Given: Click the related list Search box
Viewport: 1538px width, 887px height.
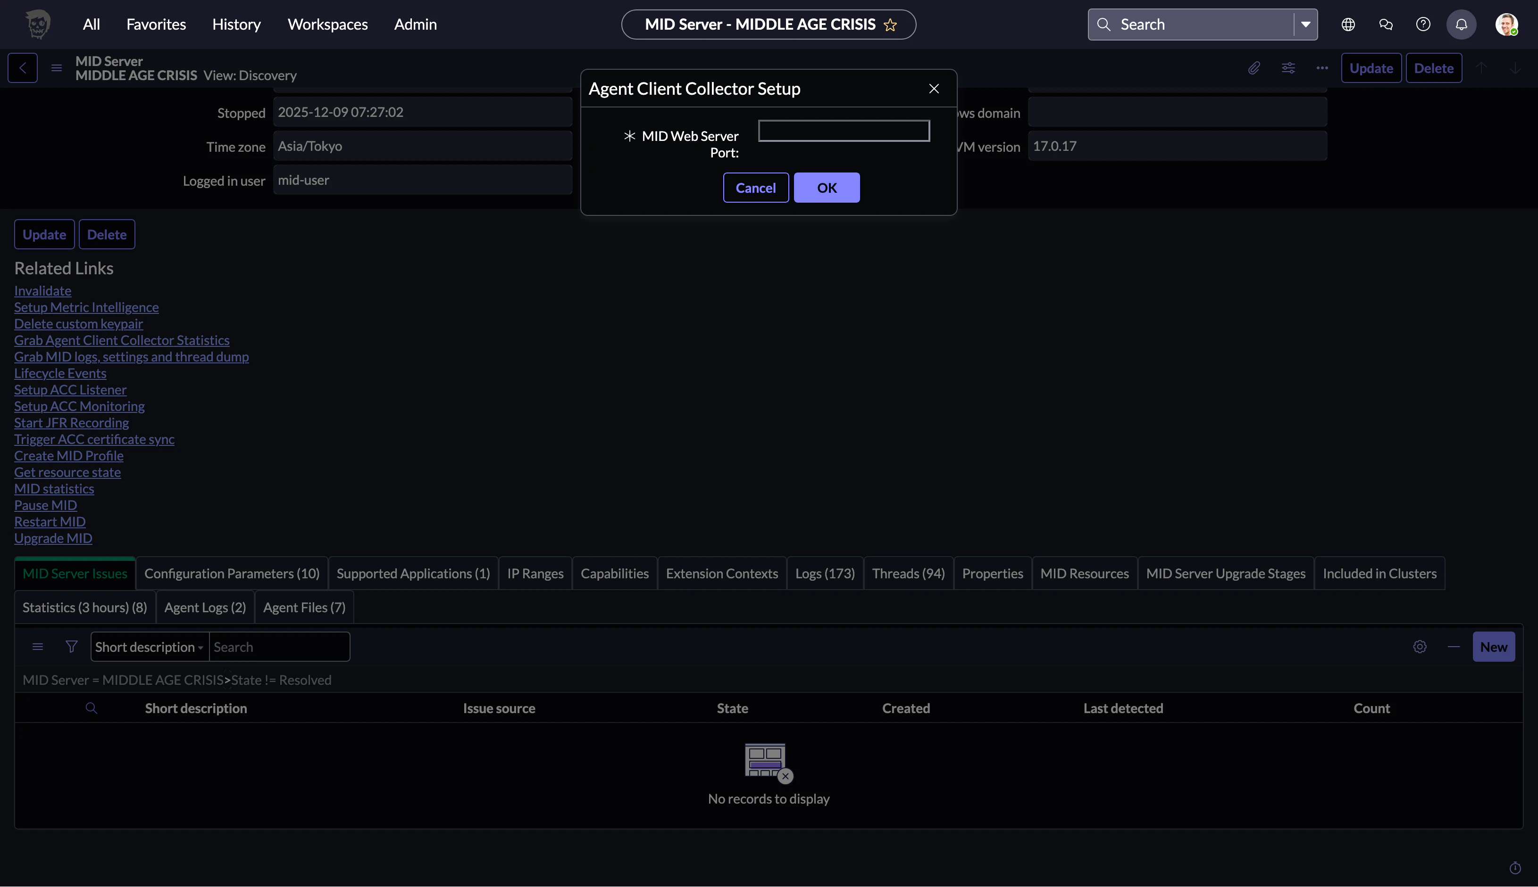Looking at the screenshot, I should pyautogui.click(x=279, y=647).
